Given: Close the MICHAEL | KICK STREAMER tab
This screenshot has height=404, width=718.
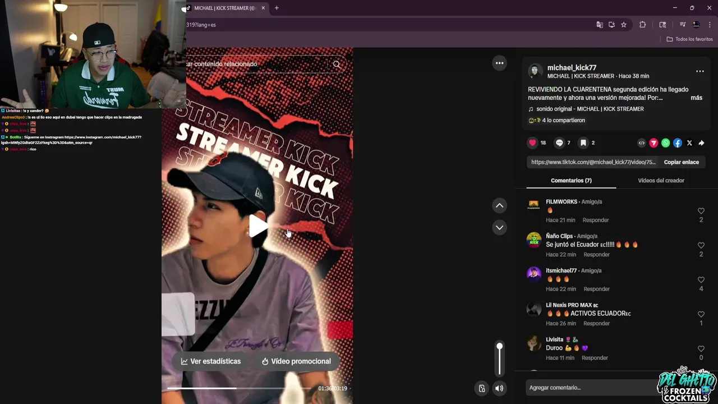Looking at the screenshot, I should [263, 8].
